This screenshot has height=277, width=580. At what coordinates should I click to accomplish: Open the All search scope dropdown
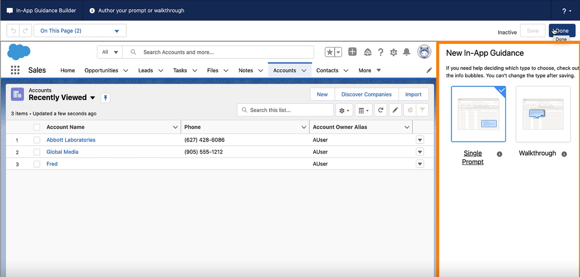coord(110,52)
